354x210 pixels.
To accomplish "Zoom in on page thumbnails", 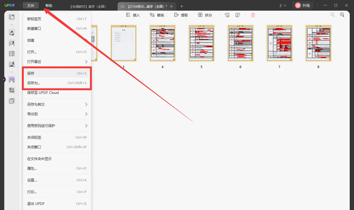I will [x=342, y=15].
